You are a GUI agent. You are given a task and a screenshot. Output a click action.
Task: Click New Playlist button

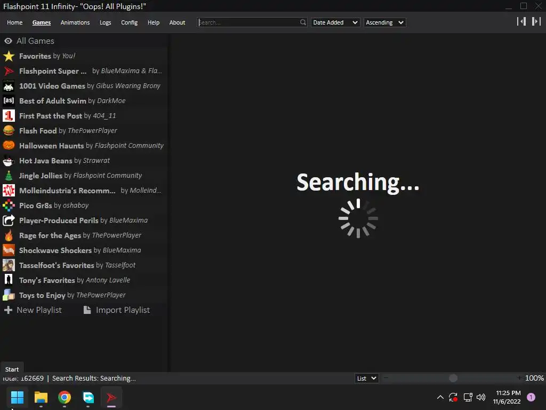33,310
